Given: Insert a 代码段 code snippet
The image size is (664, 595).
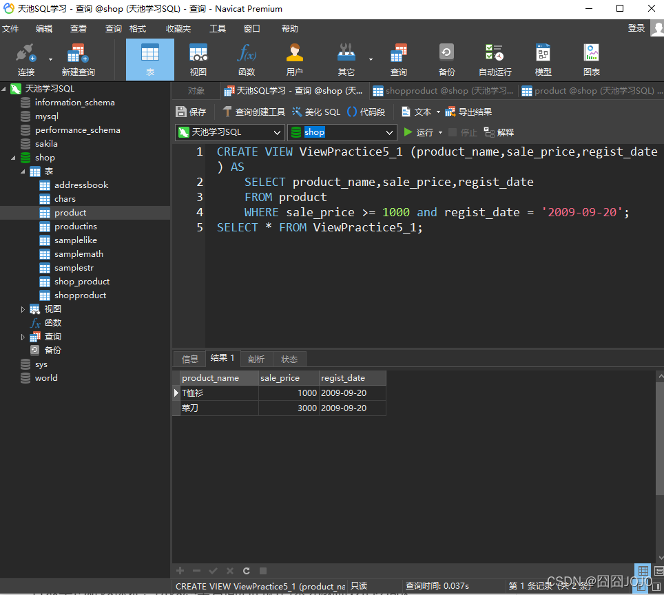Looking at the screenshot, I should pyautogui.click(x=366, y=112).
